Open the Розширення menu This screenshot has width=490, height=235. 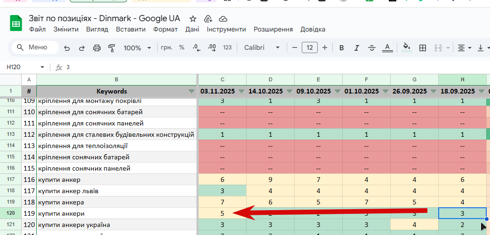click(x=273, y=29)
